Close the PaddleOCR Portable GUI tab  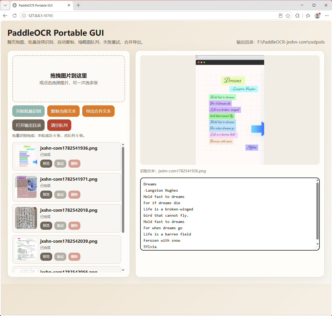coord(69,5)
